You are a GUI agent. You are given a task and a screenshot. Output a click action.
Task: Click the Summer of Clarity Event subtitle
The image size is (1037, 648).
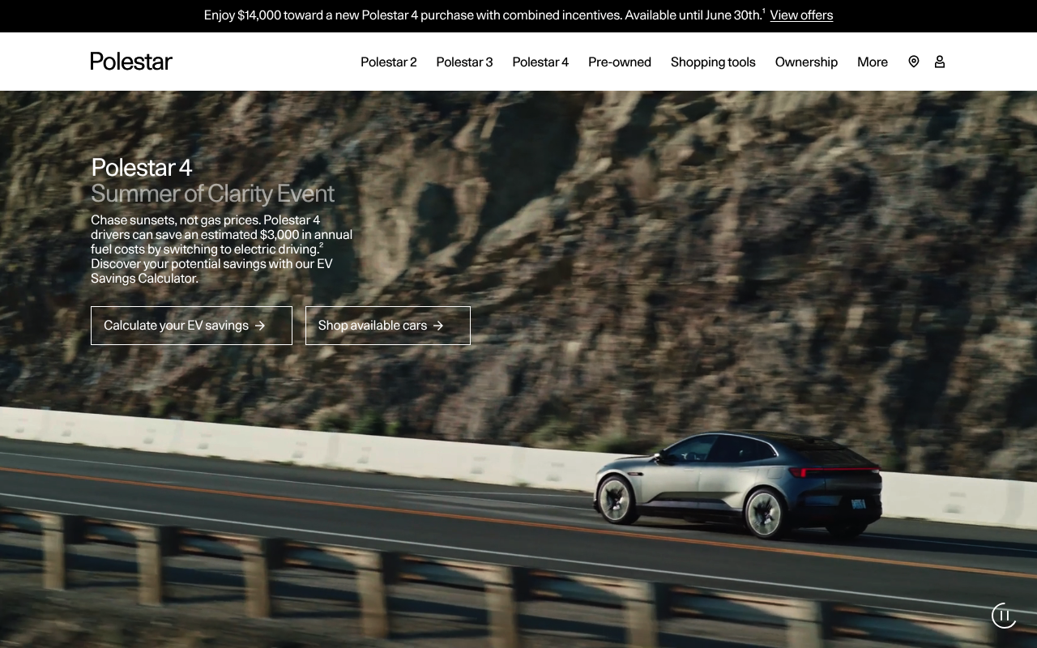tap(212, 194)
